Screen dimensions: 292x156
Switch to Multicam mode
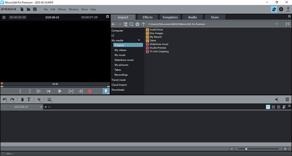pyautogui.click(x=284, y=107)
